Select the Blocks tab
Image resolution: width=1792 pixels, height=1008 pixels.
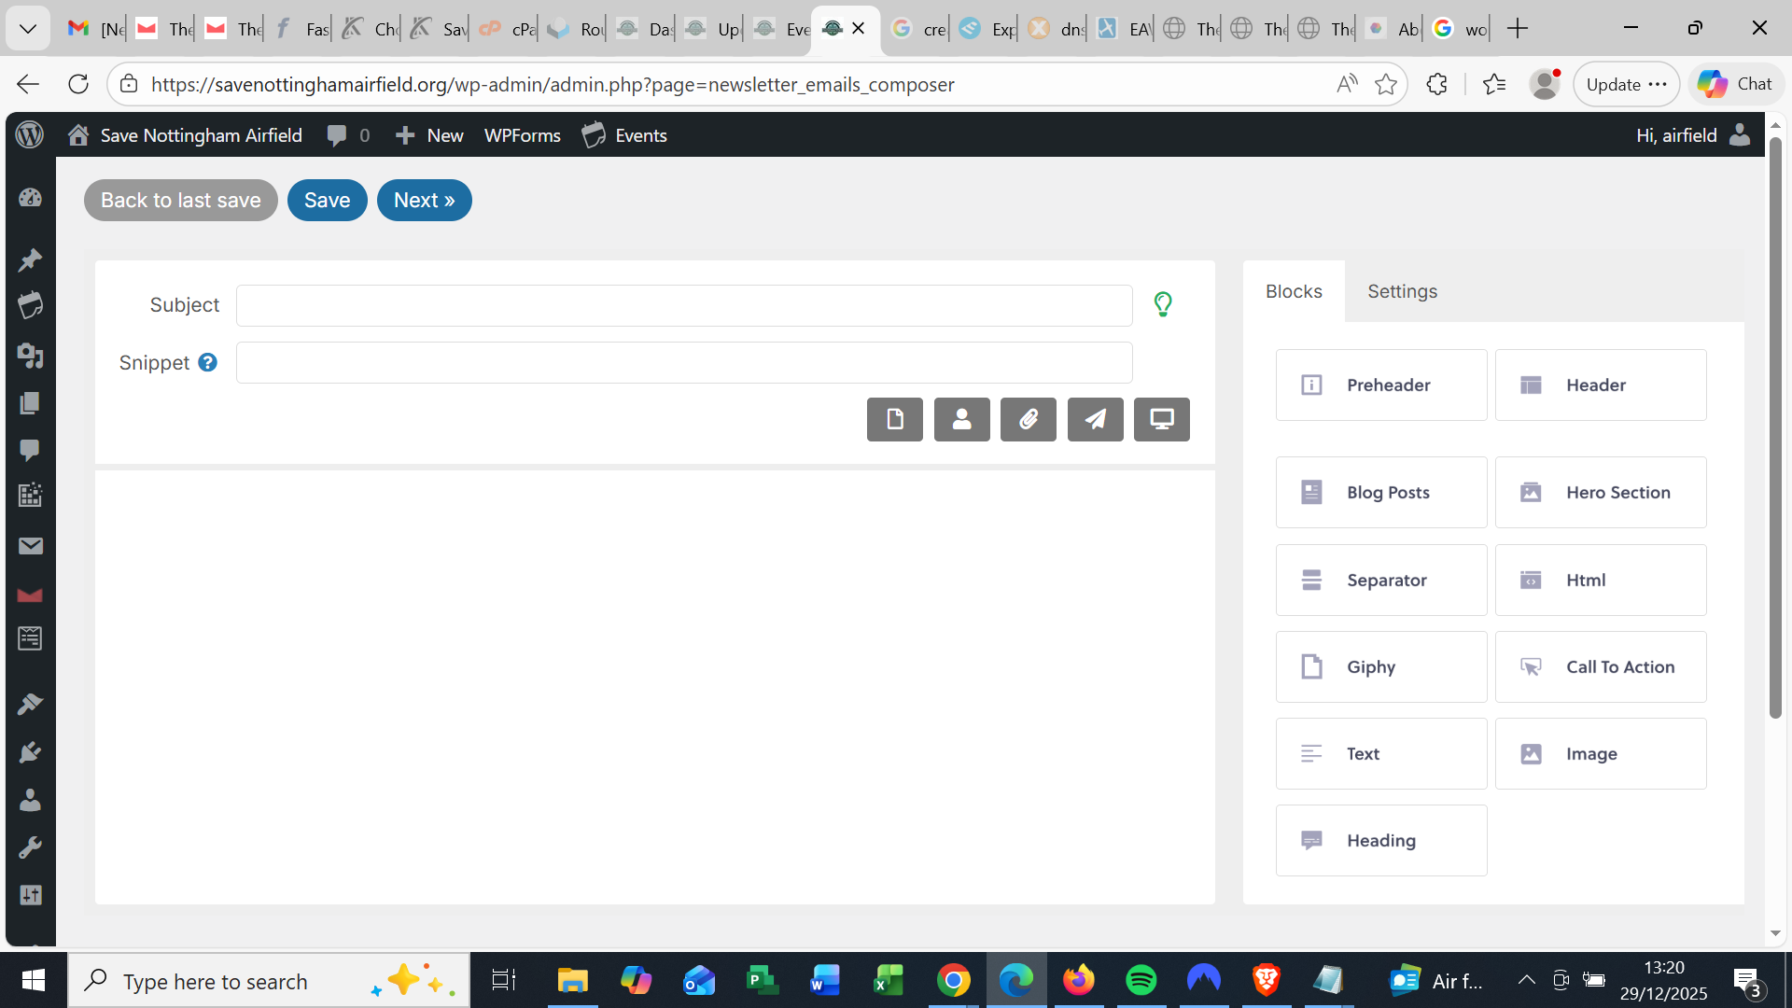[1294, 291]
